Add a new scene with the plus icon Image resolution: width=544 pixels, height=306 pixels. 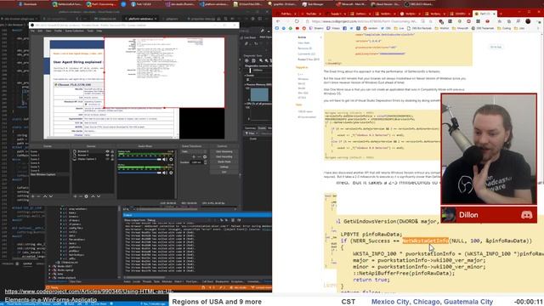coord(33,196)
